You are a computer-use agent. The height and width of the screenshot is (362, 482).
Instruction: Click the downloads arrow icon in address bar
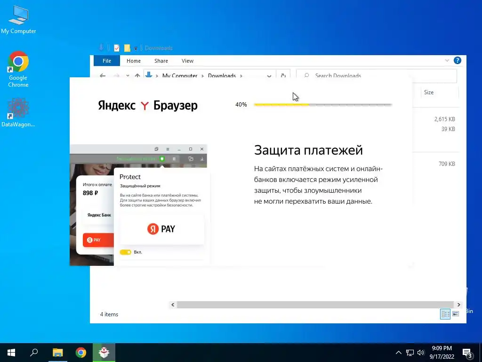coord(149,75)
